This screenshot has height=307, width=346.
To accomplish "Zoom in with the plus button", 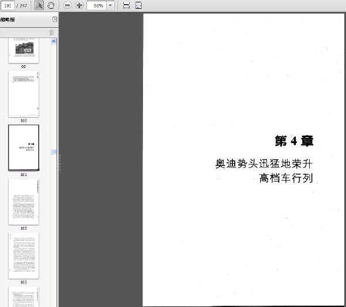I will (x=79, y=5).
